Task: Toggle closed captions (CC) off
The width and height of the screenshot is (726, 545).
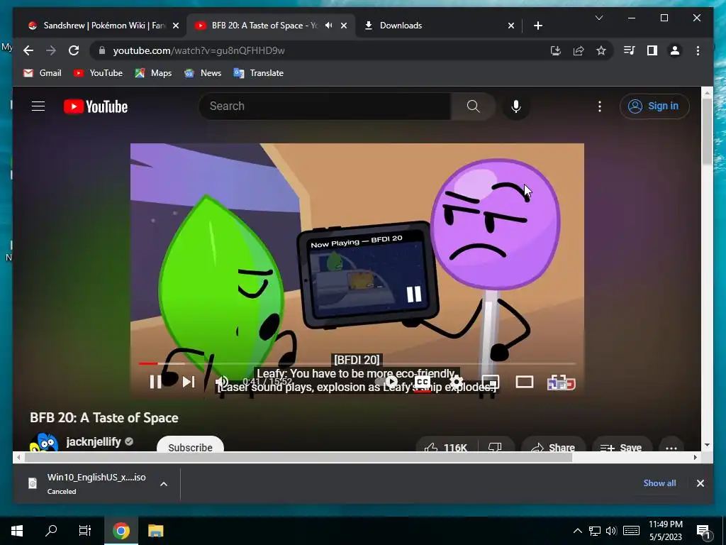Action: coord(423,382)
